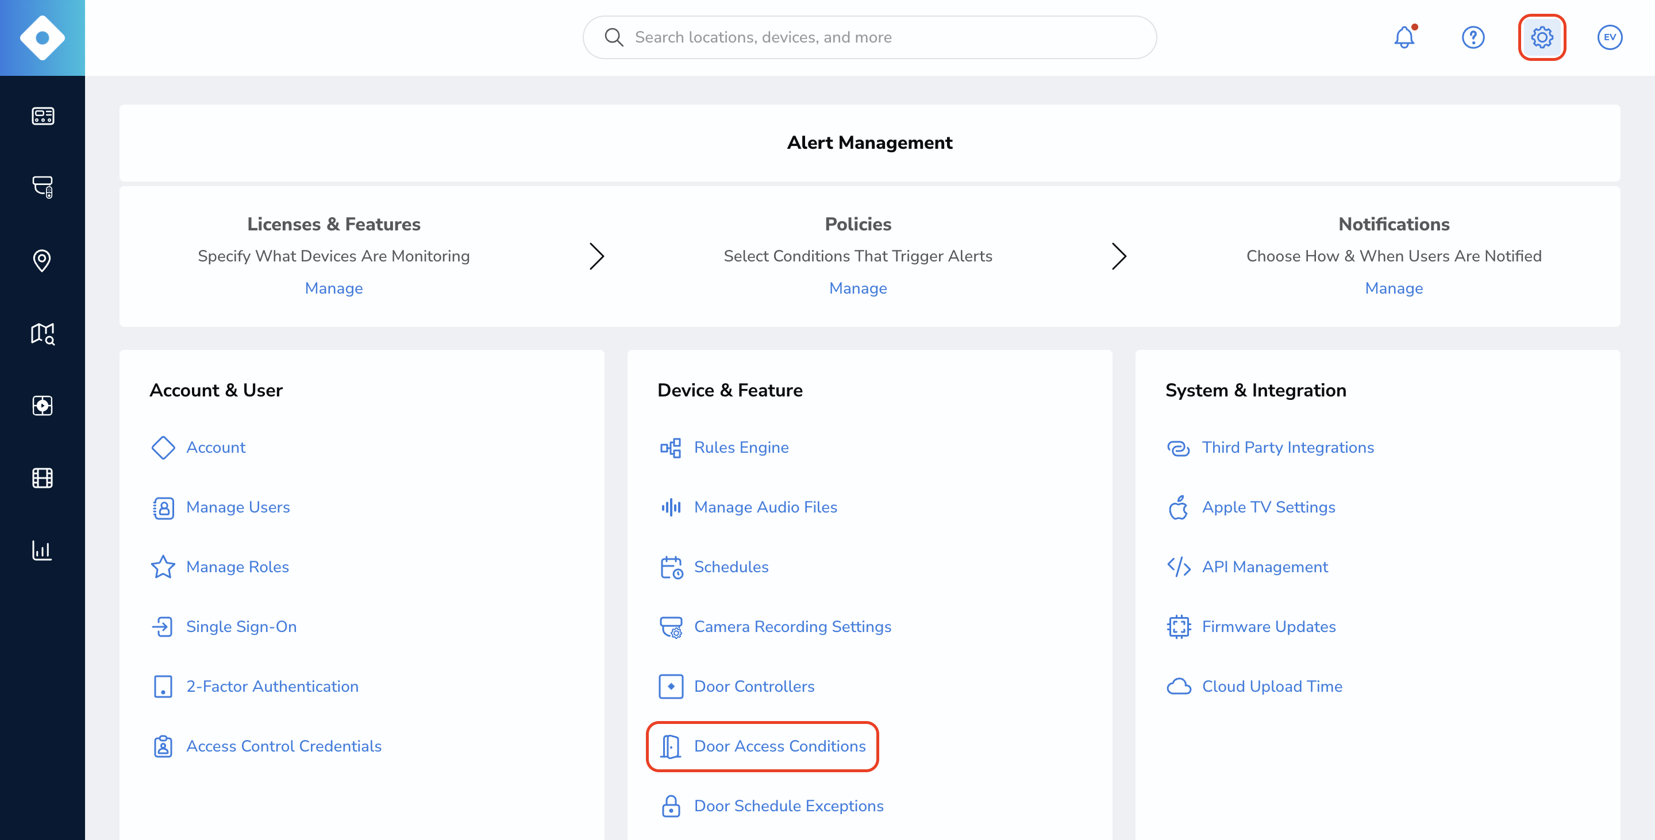The width and height of the screenshot is (1655, 840).
Task: Click the Policies heading
Action: coord(858,224)
